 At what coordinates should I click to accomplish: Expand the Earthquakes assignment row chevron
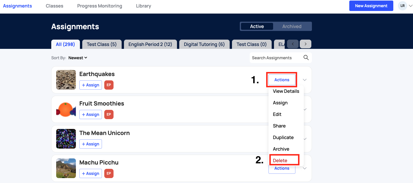pos(305,80)
